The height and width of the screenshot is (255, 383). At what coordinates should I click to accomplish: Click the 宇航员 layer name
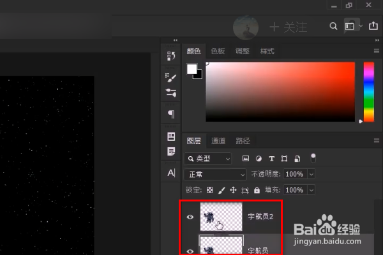[258, 251]
